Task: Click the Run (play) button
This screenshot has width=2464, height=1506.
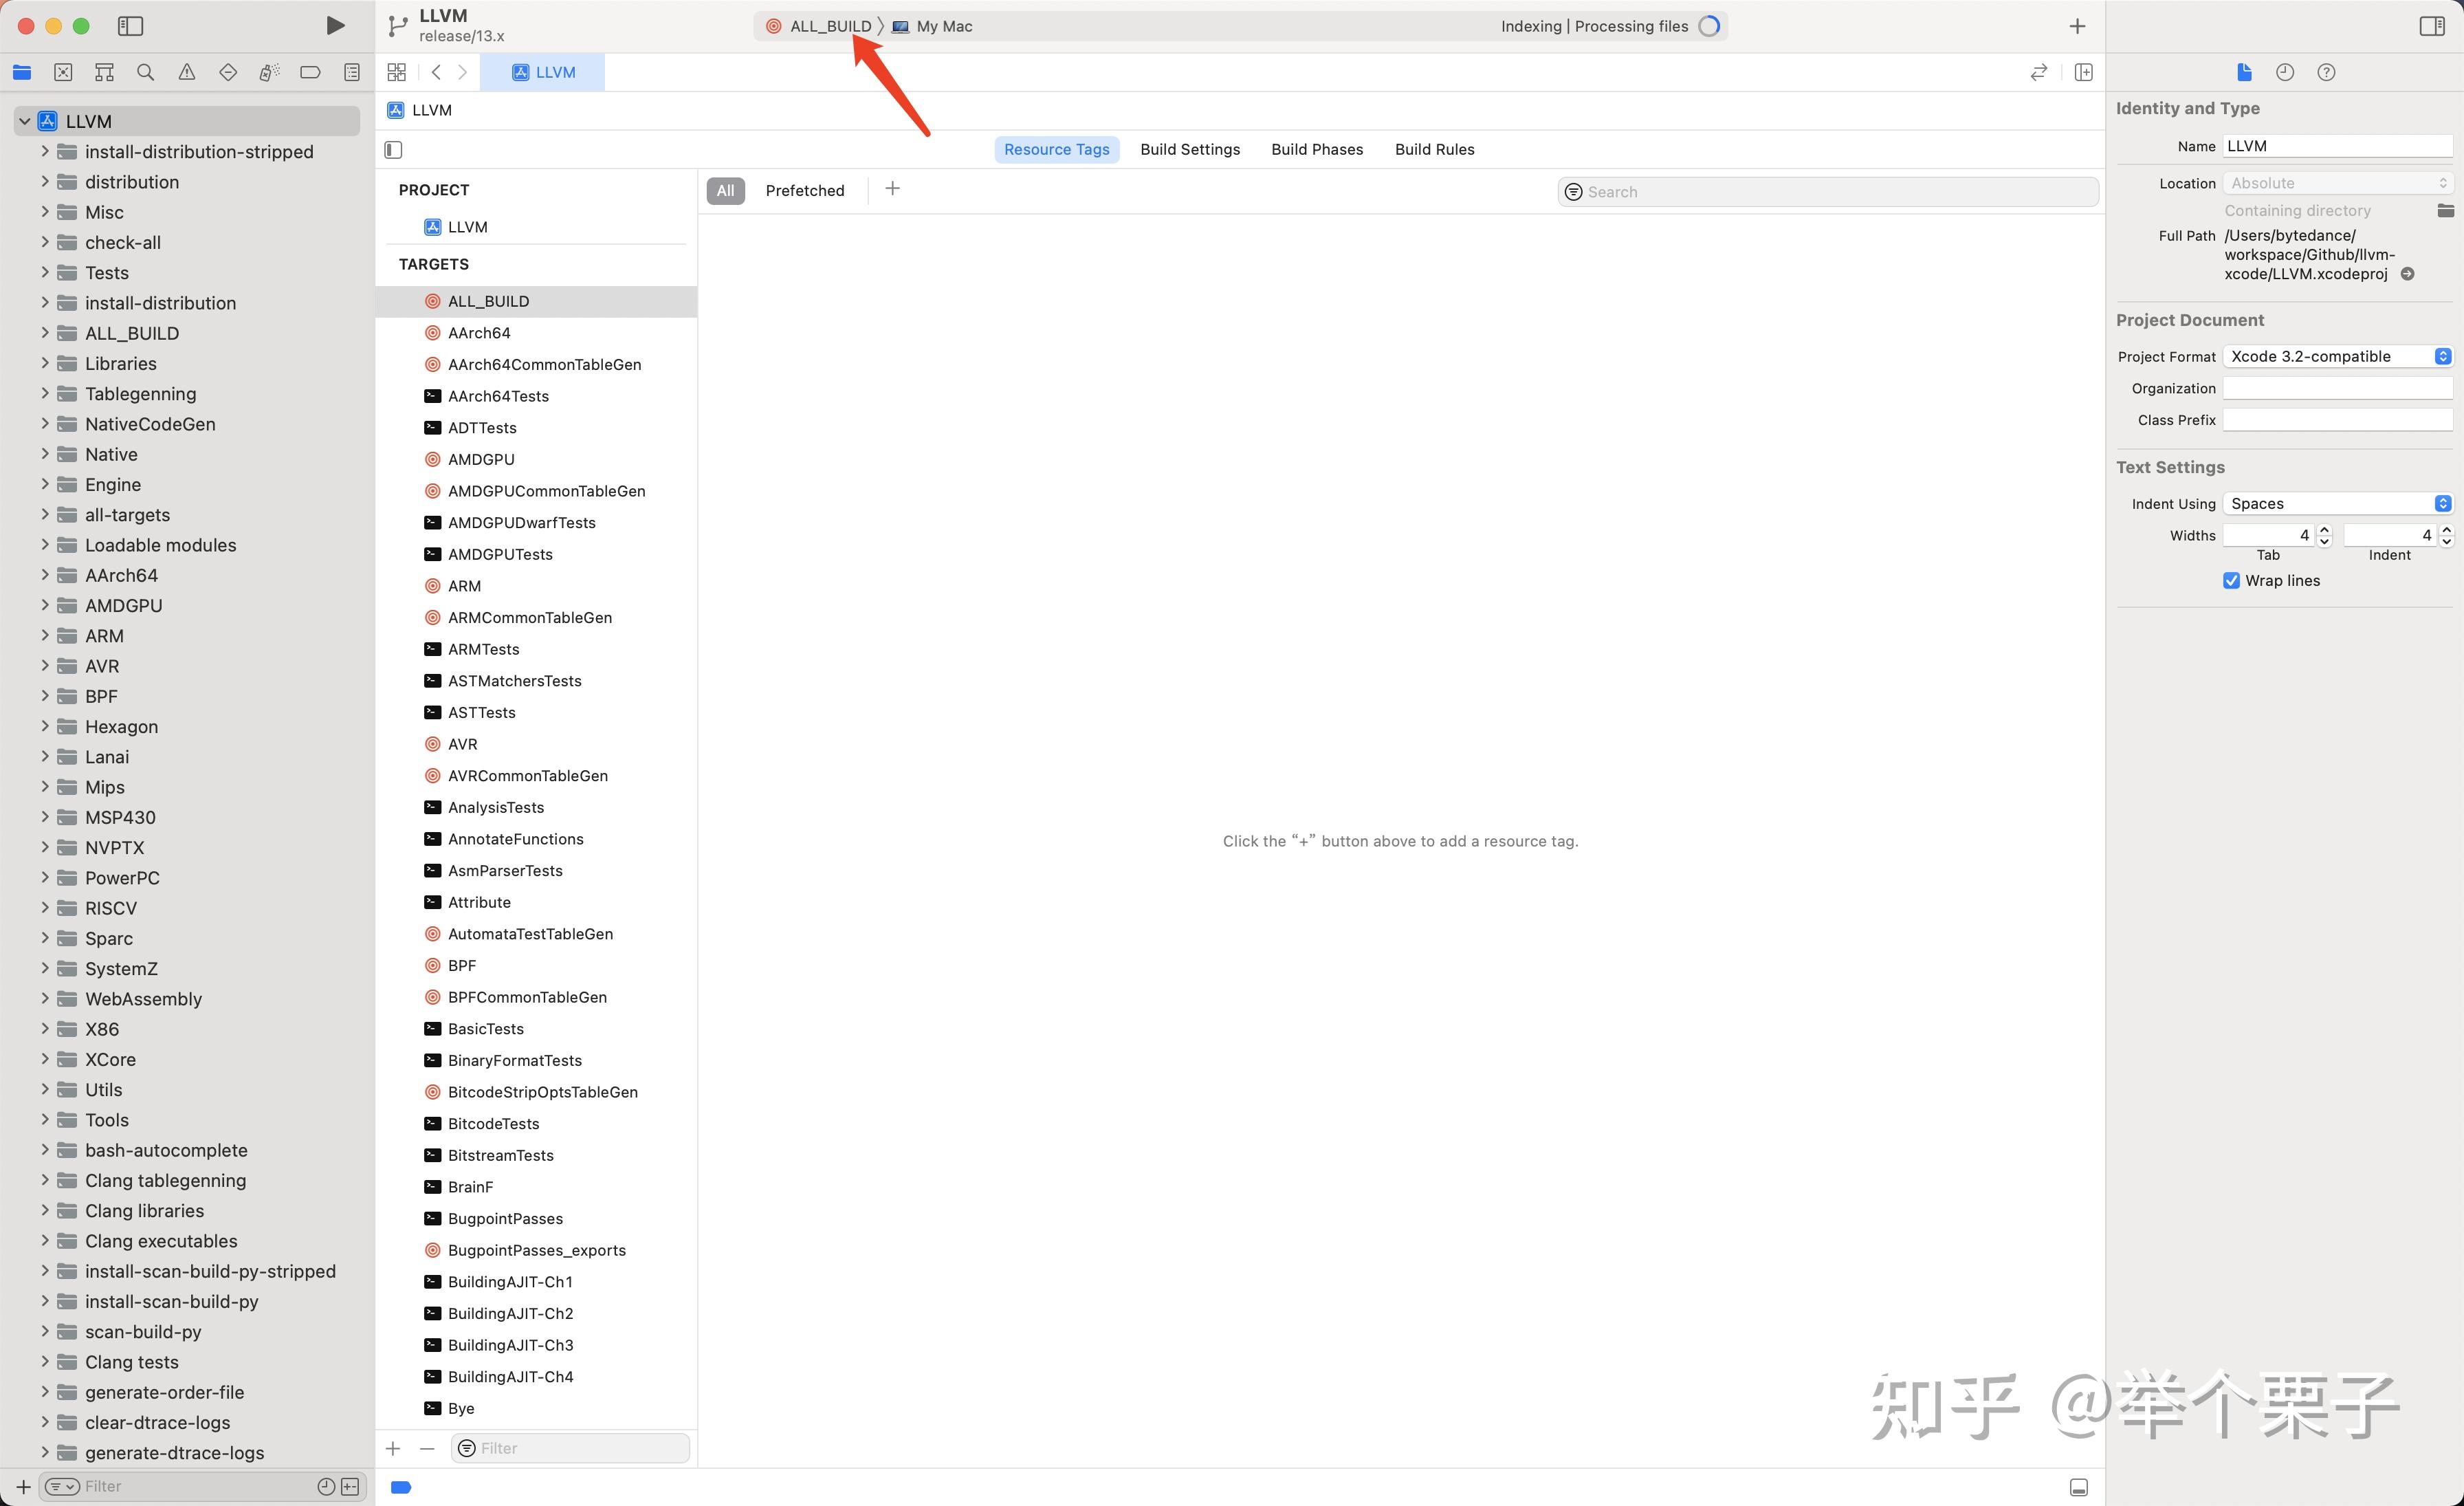Action: pyautogui.click(x=335, y=26)
